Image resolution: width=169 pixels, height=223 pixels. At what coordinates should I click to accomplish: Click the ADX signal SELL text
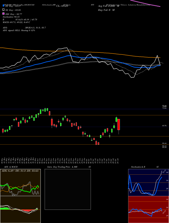pos(19,30)
